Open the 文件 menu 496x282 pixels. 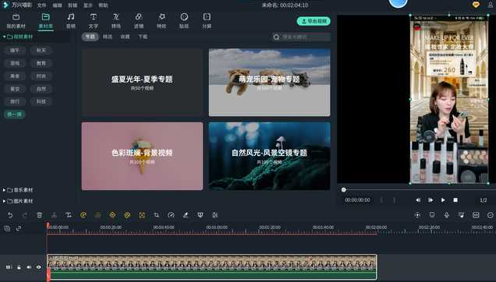click(x=41, y=5)
